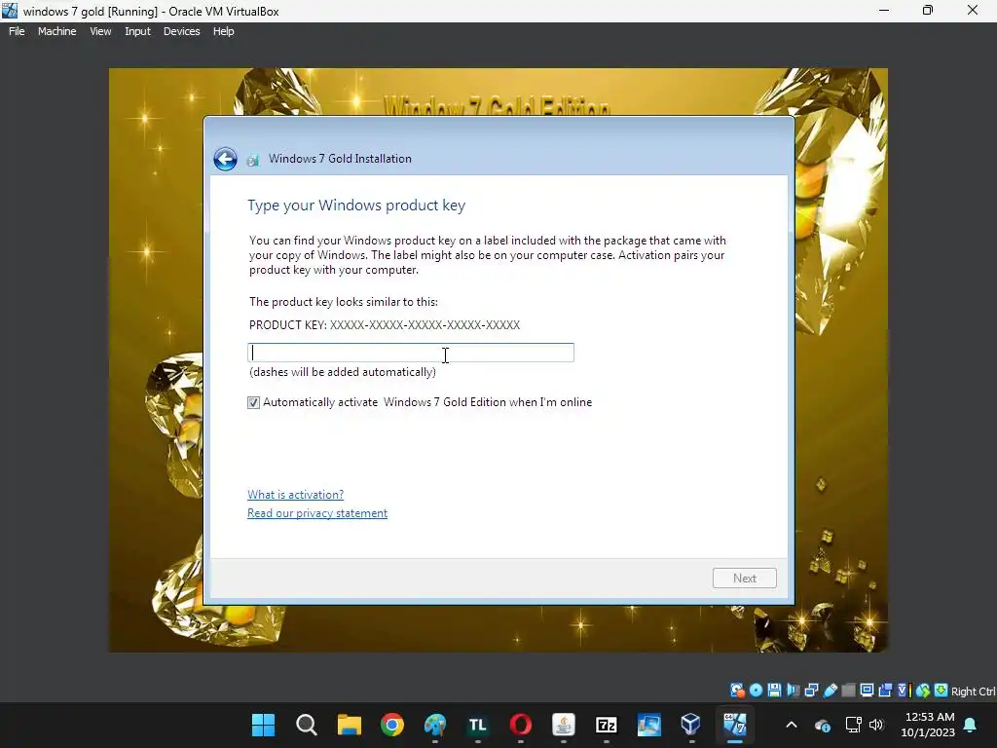997x748 pixels.
Task: Uncheck Automatically activate Windows 7 Gold Edition
Action: click(x=254, y=402)
